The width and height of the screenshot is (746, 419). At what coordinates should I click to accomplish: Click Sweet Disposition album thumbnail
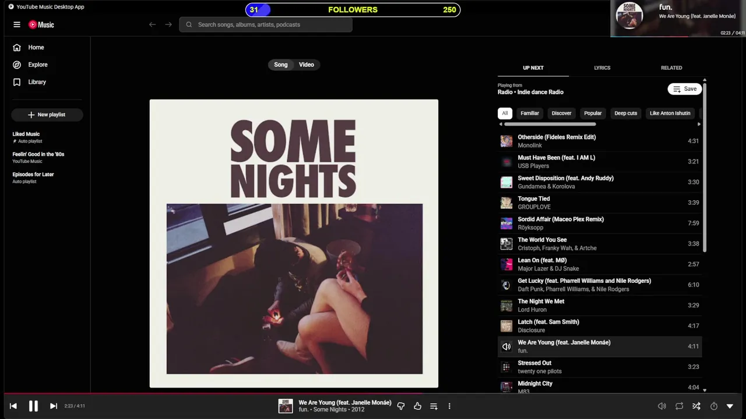coord(506,182)
